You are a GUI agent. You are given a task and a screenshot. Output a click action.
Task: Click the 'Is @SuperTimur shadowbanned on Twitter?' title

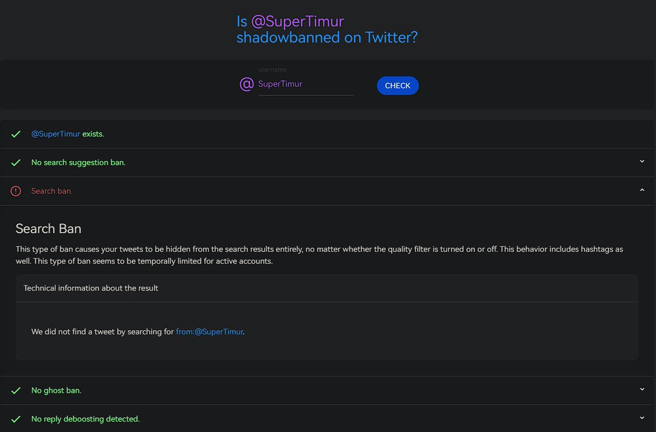tap(327, 29)
